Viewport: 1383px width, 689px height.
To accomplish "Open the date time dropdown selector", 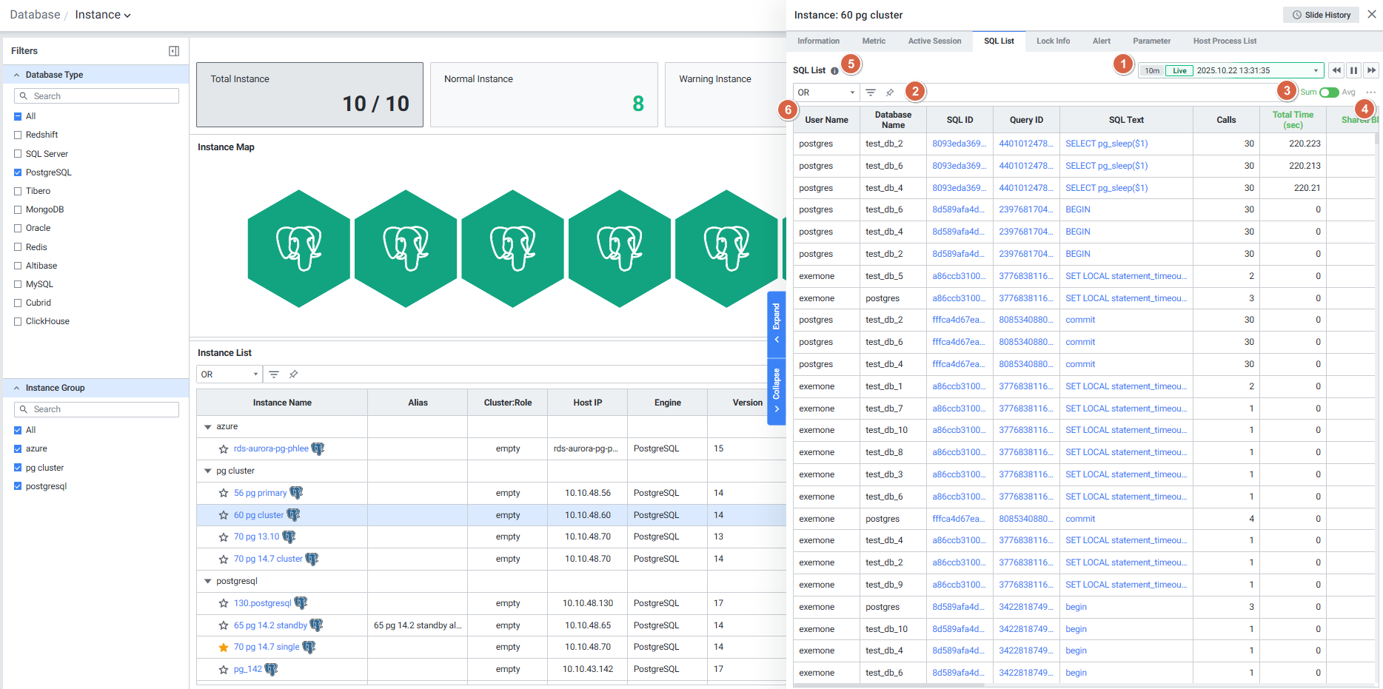I will pos(1315,71).
